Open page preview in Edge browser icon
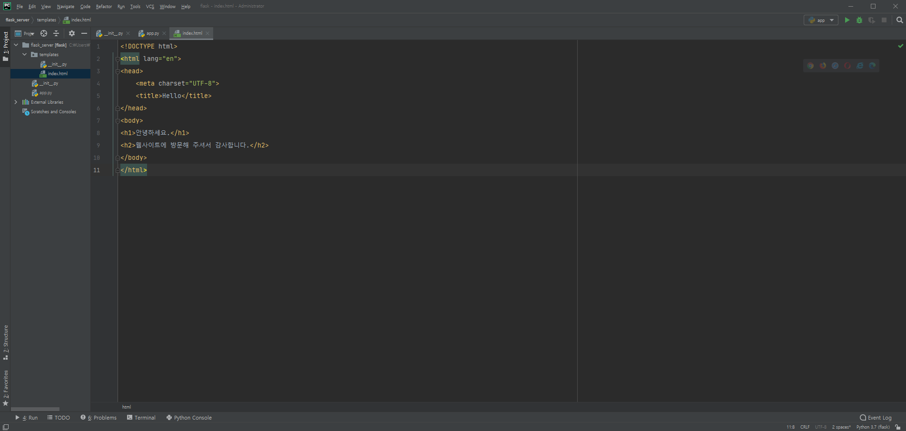 [x=872, y=66]
